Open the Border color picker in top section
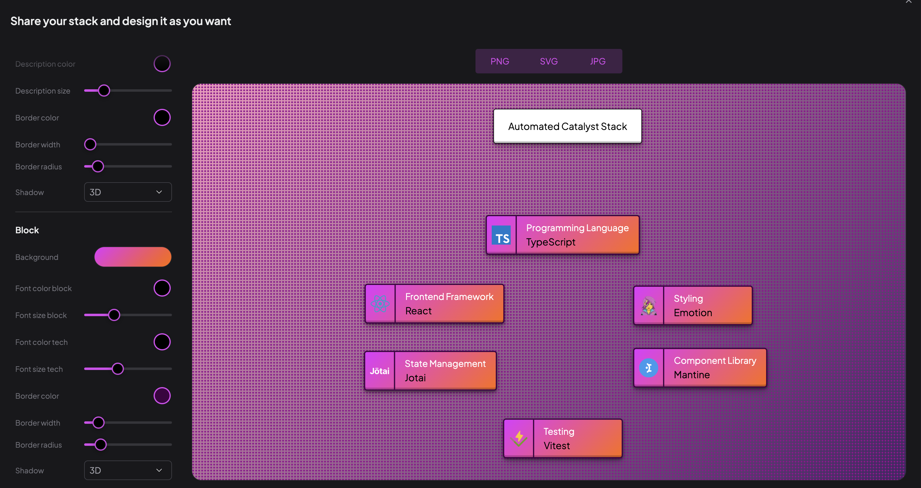Screen dimensions: 921x488 [x=162, y=117]
